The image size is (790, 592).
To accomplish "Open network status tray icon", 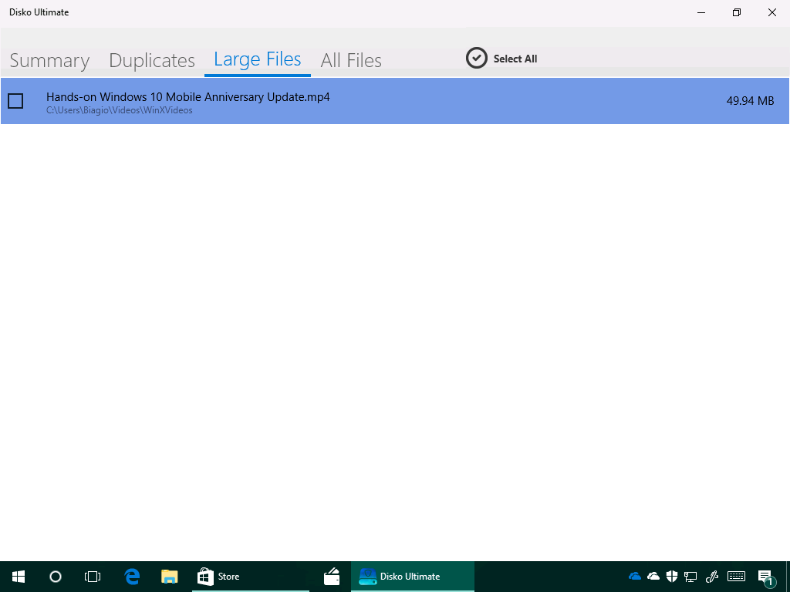I will point(690,577).
